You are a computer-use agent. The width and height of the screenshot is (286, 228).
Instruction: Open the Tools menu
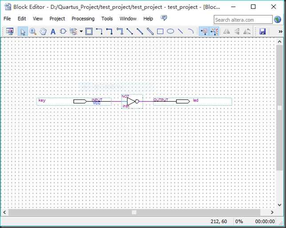[107, 19]
